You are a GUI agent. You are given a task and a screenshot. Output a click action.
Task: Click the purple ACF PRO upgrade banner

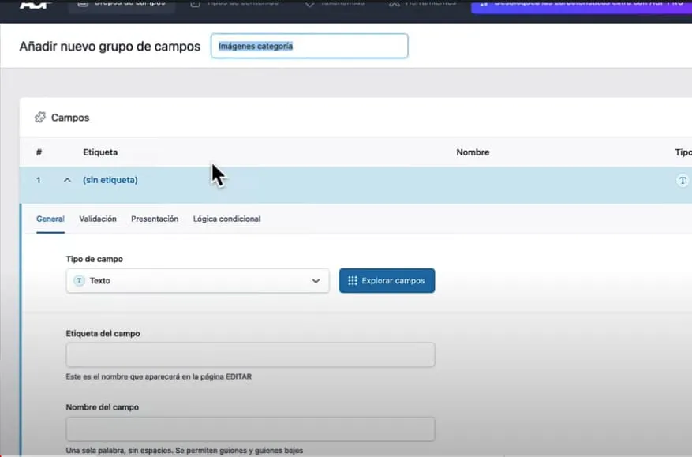pos(580,6)
